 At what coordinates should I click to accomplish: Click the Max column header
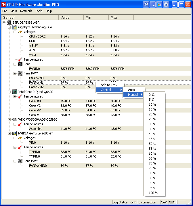121,18
